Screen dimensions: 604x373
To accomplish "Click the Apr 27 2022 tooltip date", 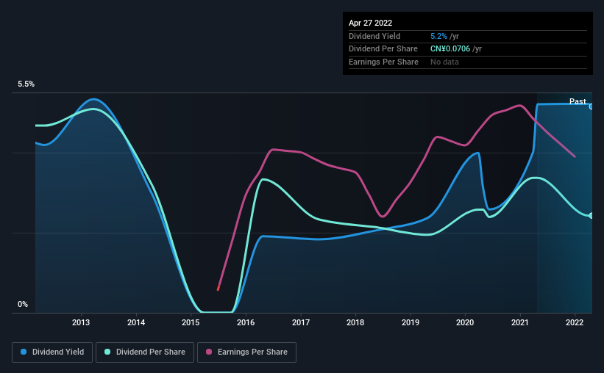I will tap(370, 23).
